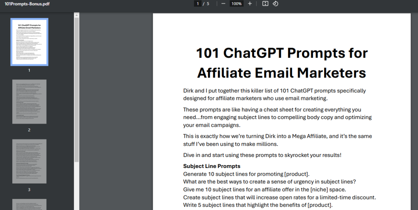Viewport: 418px width, 210px height.
Task: Click the 'Subject Line Prompts' bold heading
Action: (212, 166)
